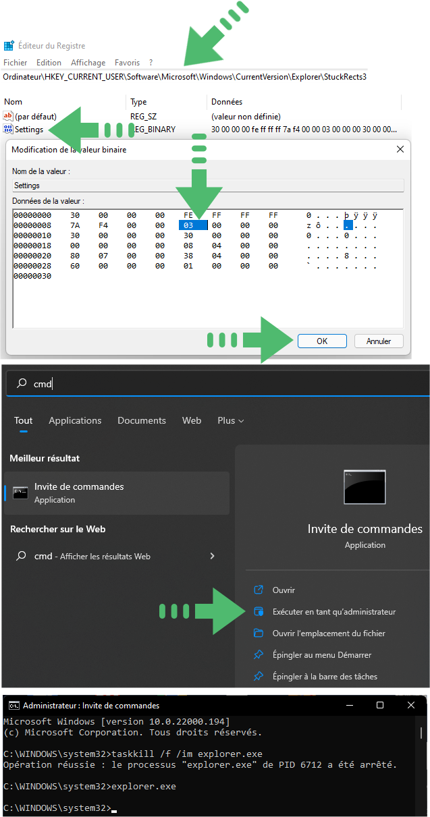
Task: Cancel the dialog with Annuler
Action: pos(379,341)
